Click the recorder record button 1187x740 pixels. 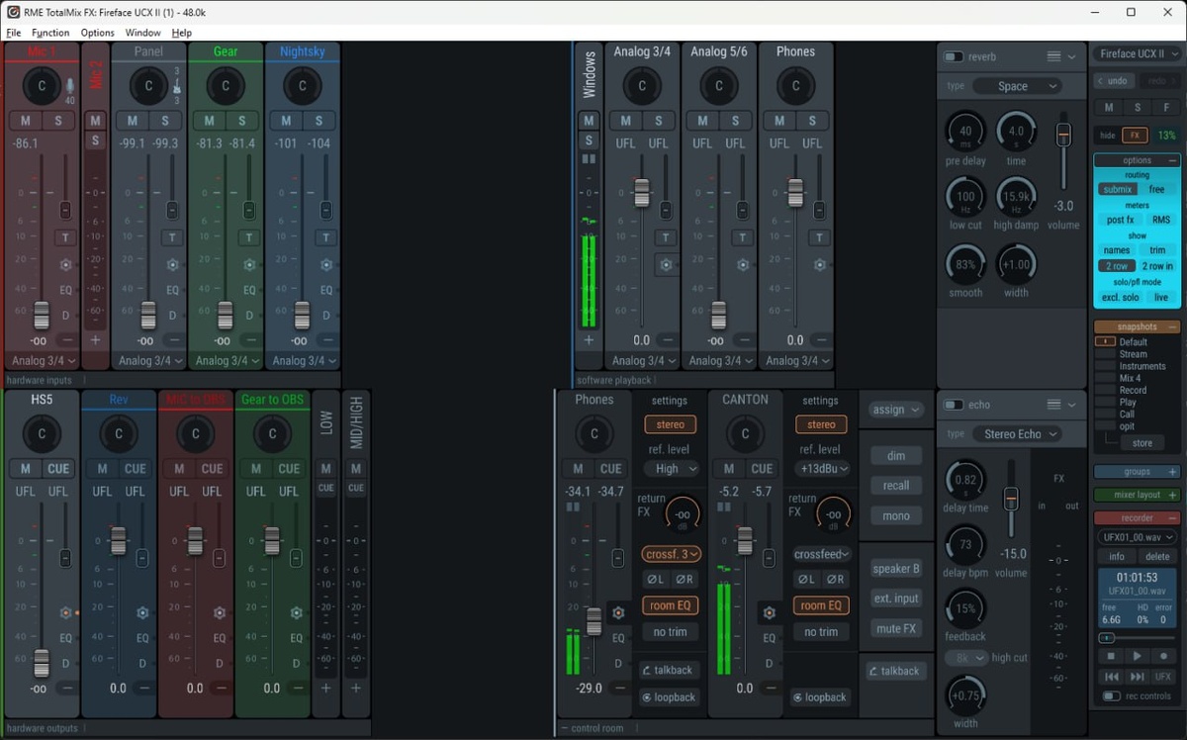pyautogui.click(x=1163, y=656)
